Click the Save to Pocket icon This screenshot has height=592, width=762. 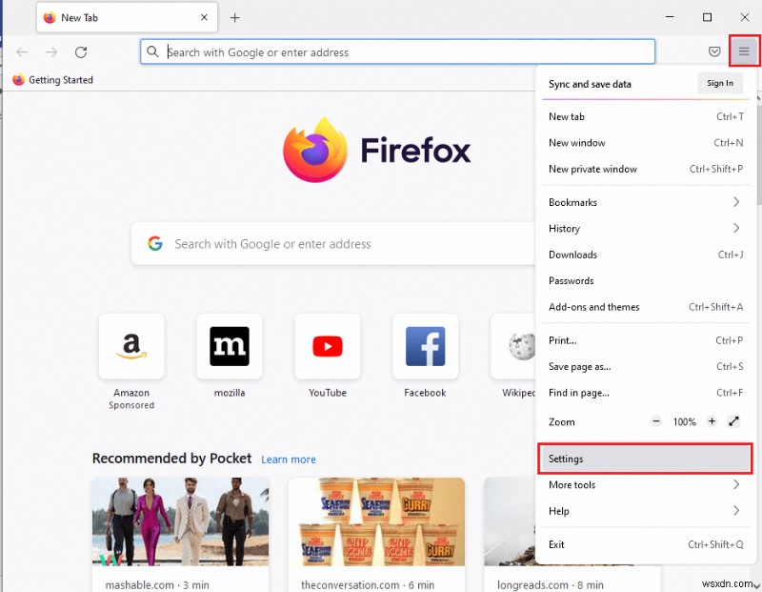pyautogui.click(x=715, y=52)
